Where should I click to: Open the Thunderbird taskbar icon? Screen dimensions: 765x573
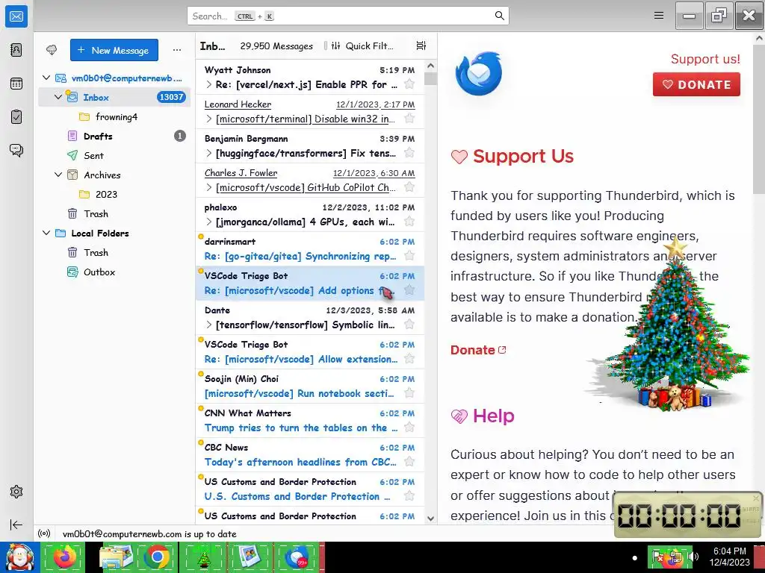click(x=296, y=557)
